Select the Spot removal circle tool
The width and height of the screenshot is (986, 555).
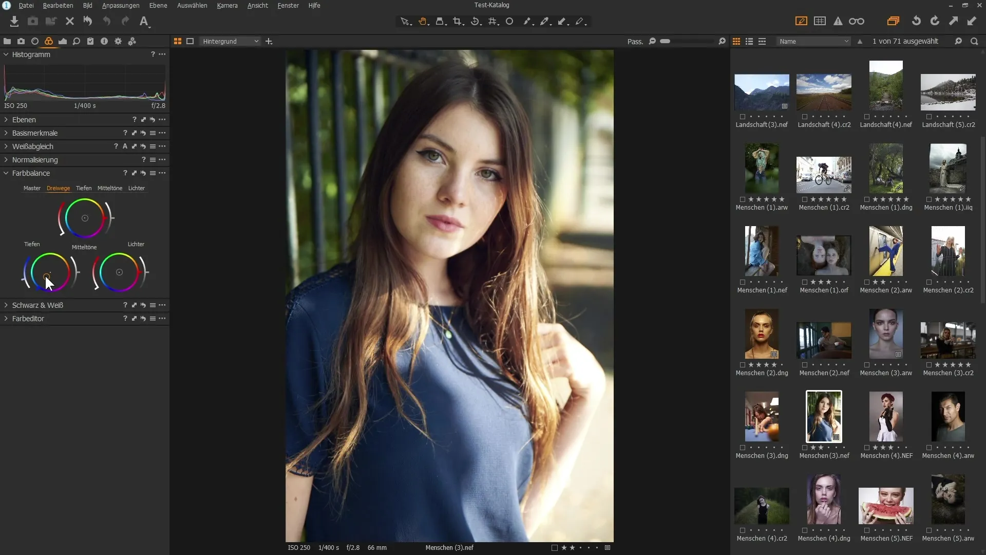tap(509, 21)
